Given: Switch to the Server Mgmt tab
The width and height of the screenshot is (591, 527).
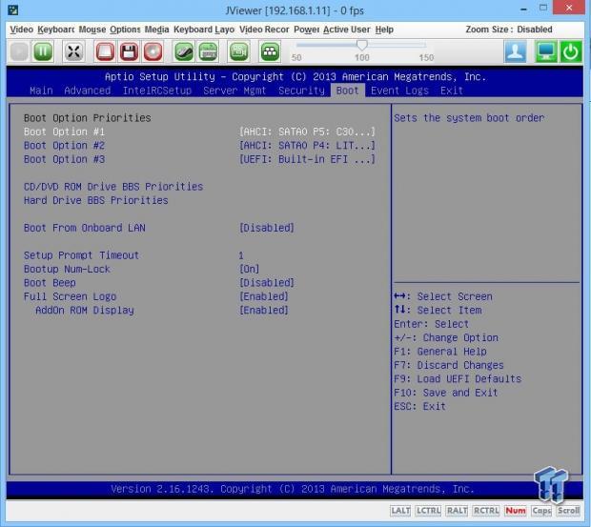Looking at the screenshot, I should click(x=234, y=91).
